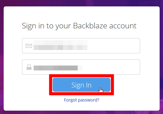Click the envelope icon in email field

click(x=29, y=46)
